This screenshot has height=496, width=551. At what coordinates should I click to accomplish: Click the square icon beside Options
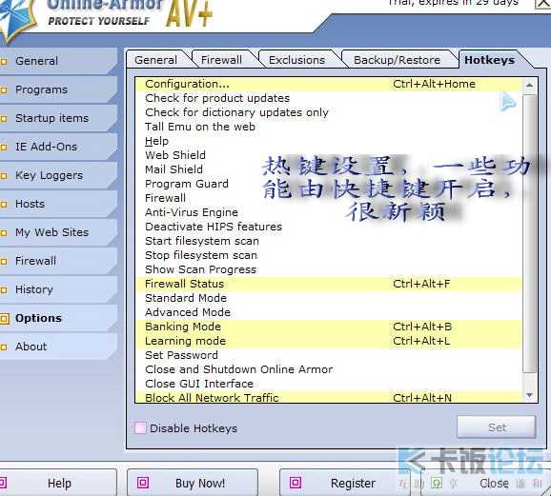coord(5,318)
